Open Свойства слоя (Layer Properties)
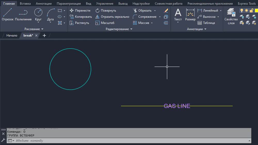 coord(231,16)
